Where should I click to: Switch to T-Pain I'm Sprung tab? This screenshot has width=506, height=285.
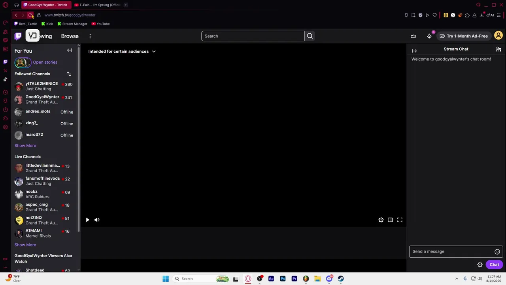[97, 5]
